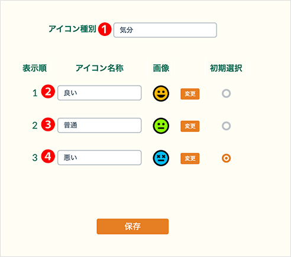Focus the icon name field 悪い
This screenshot has height=257, width=291.
point(99,157)
